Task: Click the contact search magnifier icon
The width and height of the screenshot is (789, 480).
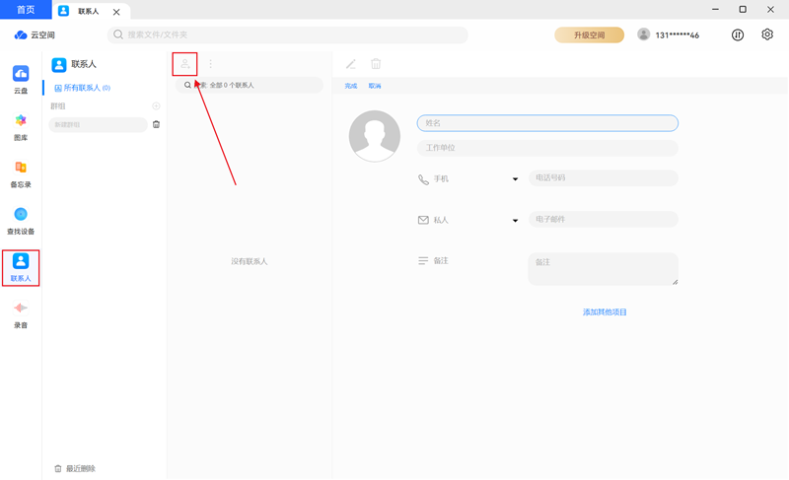Action: (187, 85)
